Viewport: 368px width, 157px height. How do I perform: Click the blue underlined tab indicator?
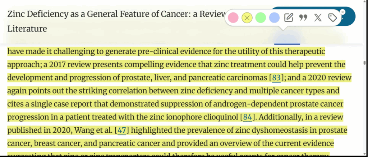click(287, 44)
